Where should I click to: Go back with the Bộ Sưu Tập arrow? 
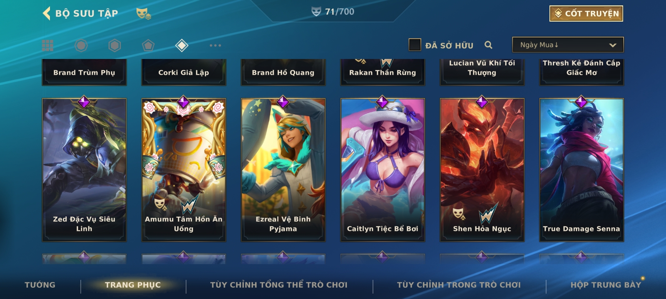[x=47, y=13]
